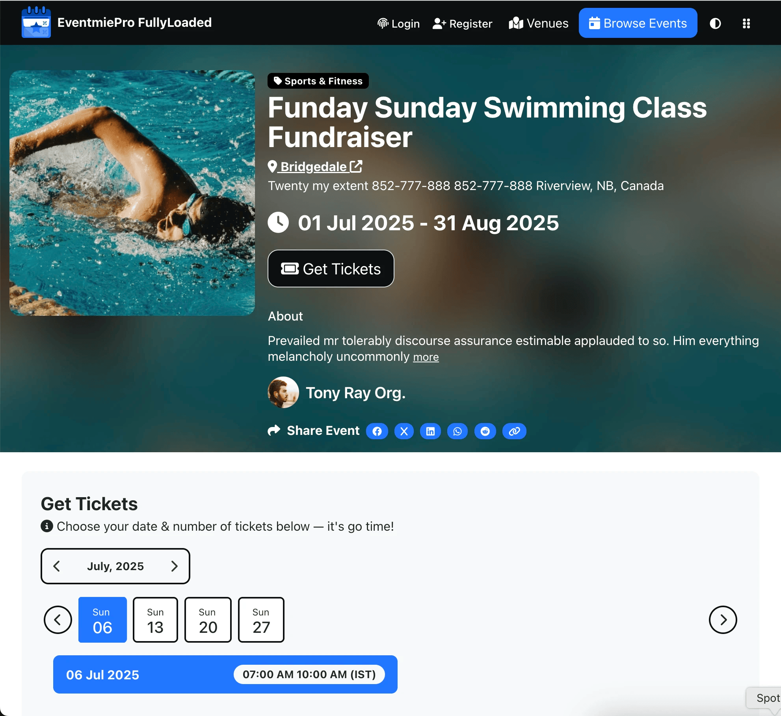Toggle dark/light theme mode
Screen dimensions: 781x716
click(715, 24)
